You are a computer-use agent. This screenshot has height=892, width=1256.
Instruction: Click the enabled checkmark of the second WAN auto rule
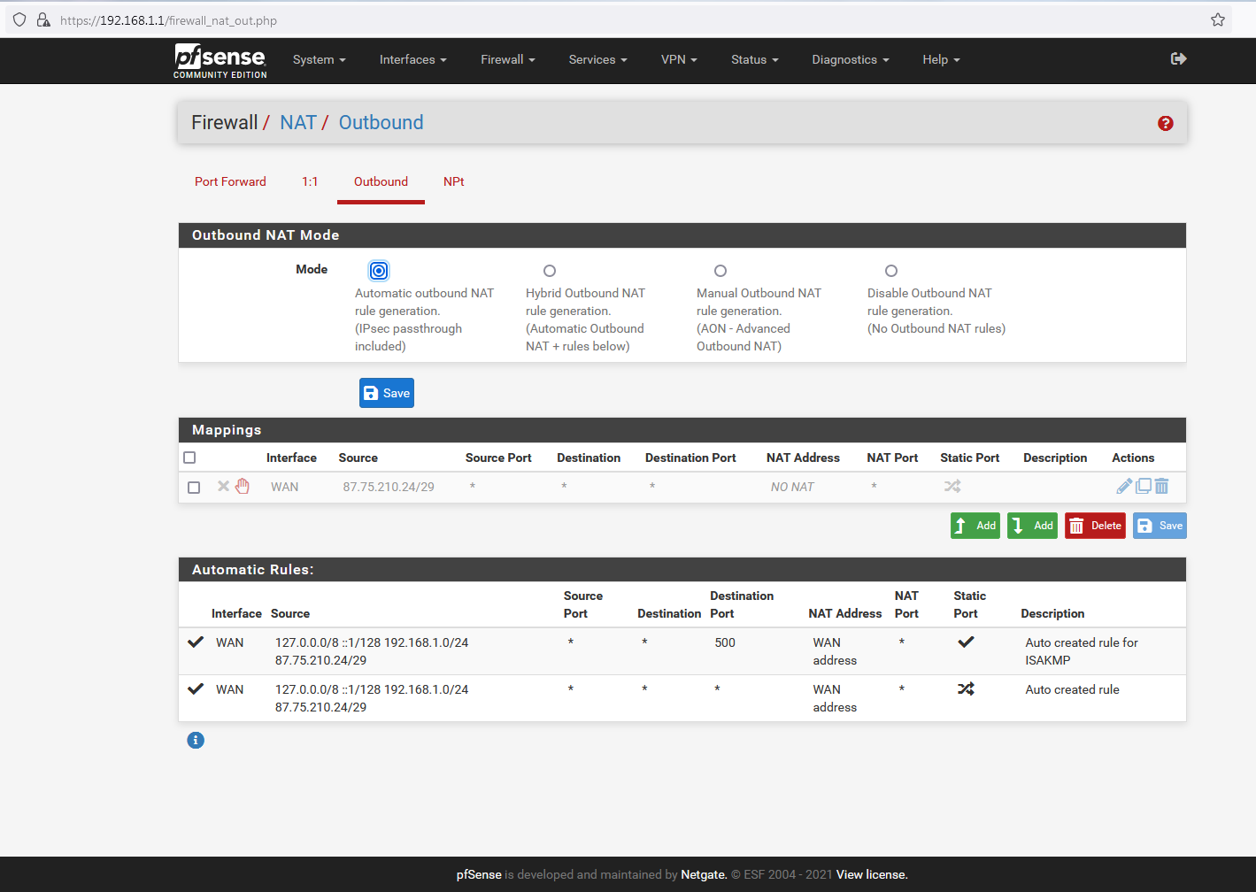[x=196, y=688]
